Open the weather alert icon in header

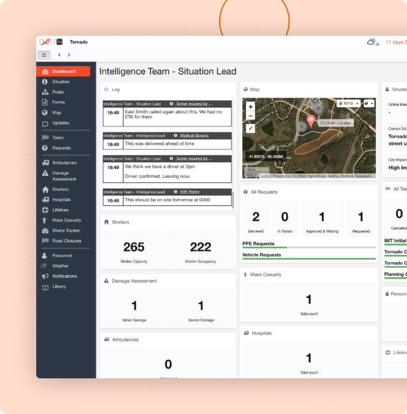pos(373,42)
